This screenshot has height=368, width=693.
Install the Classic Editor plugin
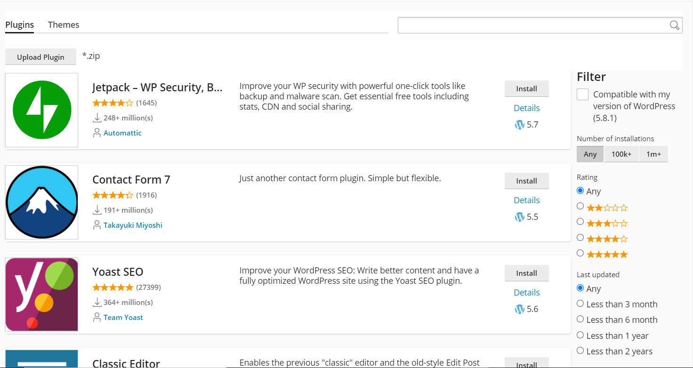[x=526, y=363]
